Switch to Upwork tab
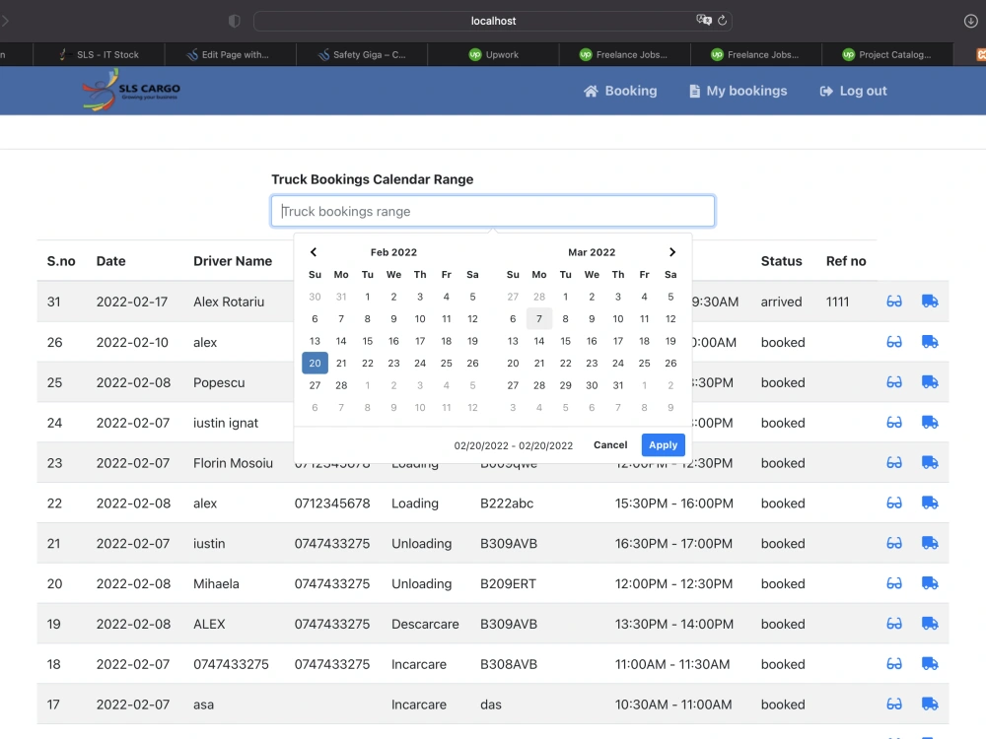Viewport: 986px width, 739px height. click(494, 54)
